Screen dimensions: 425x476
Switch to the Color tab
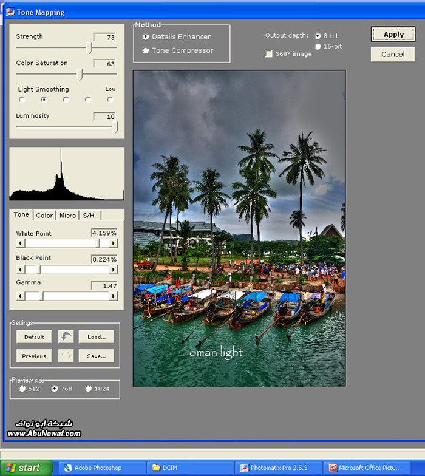(x=44, y=215)
